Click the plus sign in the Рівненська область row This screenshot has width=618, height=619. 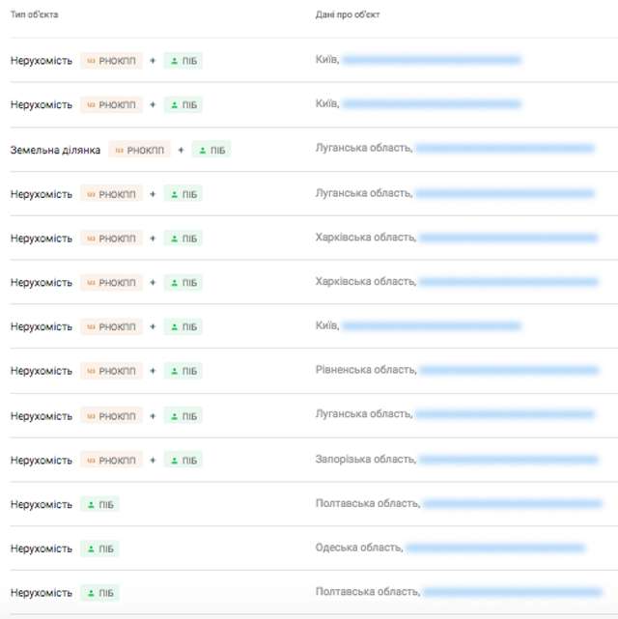(153, 371)
